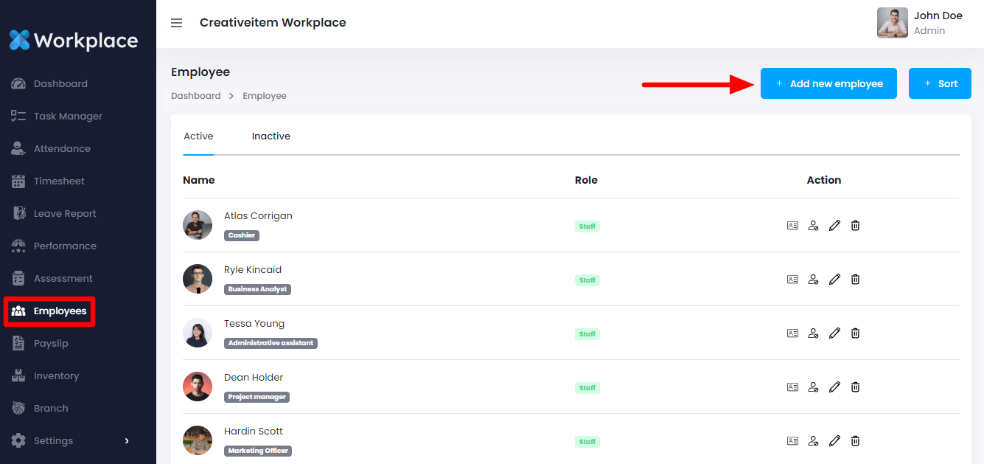Click the Dashboard breadcrumb link
The image size is (984, 464).
[195, 96]
